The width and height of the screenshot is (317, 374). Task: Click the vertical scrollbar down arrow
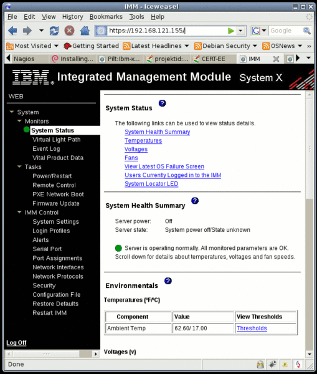(x=310, y=354)
